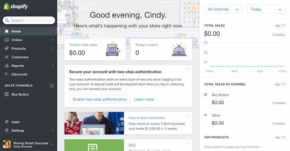Click the cash register icon
The image size is (290, 151).
coord(113,50)
